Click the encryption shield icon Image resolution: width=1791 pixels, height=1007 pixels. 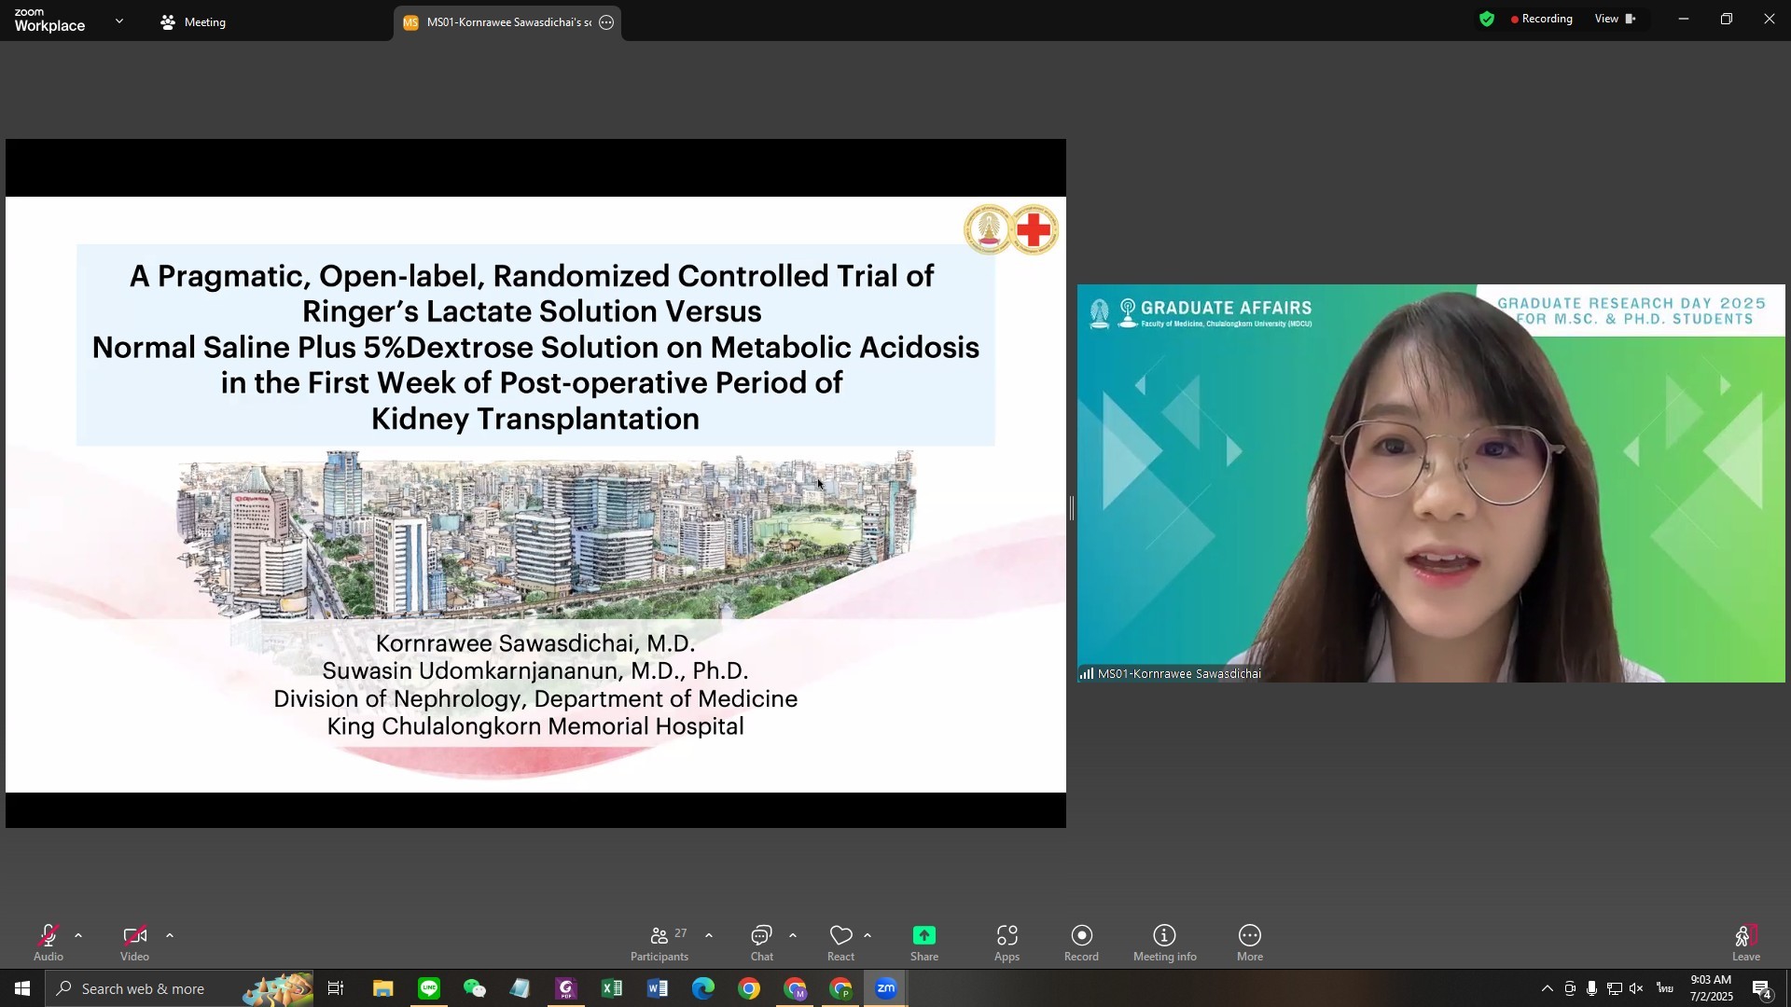(x=1486, y=20)
